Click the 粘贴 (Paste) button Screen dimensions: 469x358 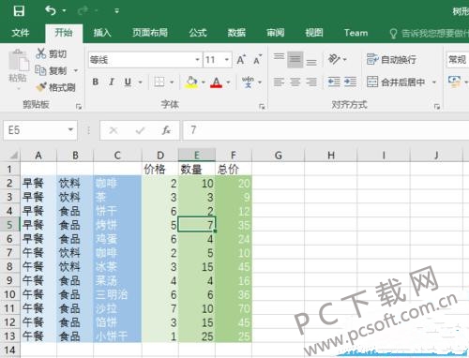tap(18, 68)
